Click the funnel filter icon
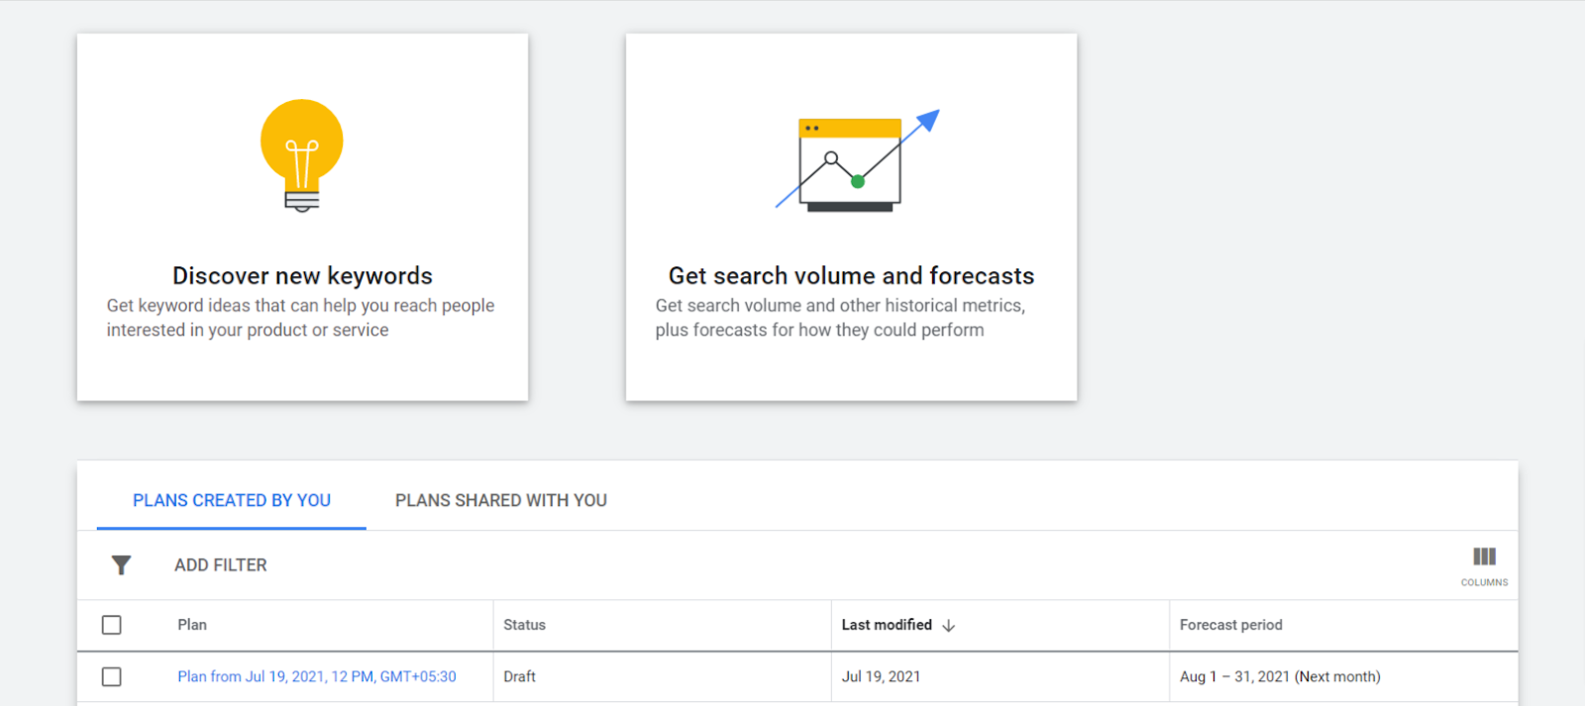 (x=121, y=565)
